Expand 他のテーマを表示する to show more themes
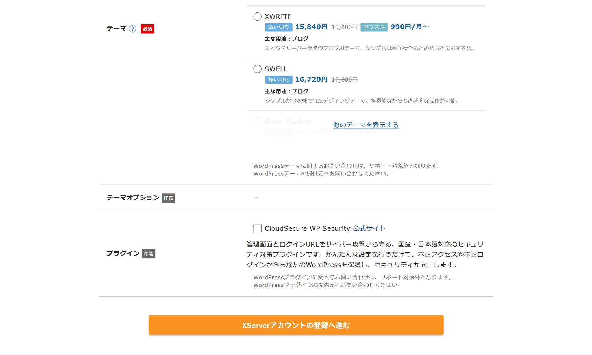The height and width of the screenshot is (355, 592). tap(366, 124)
